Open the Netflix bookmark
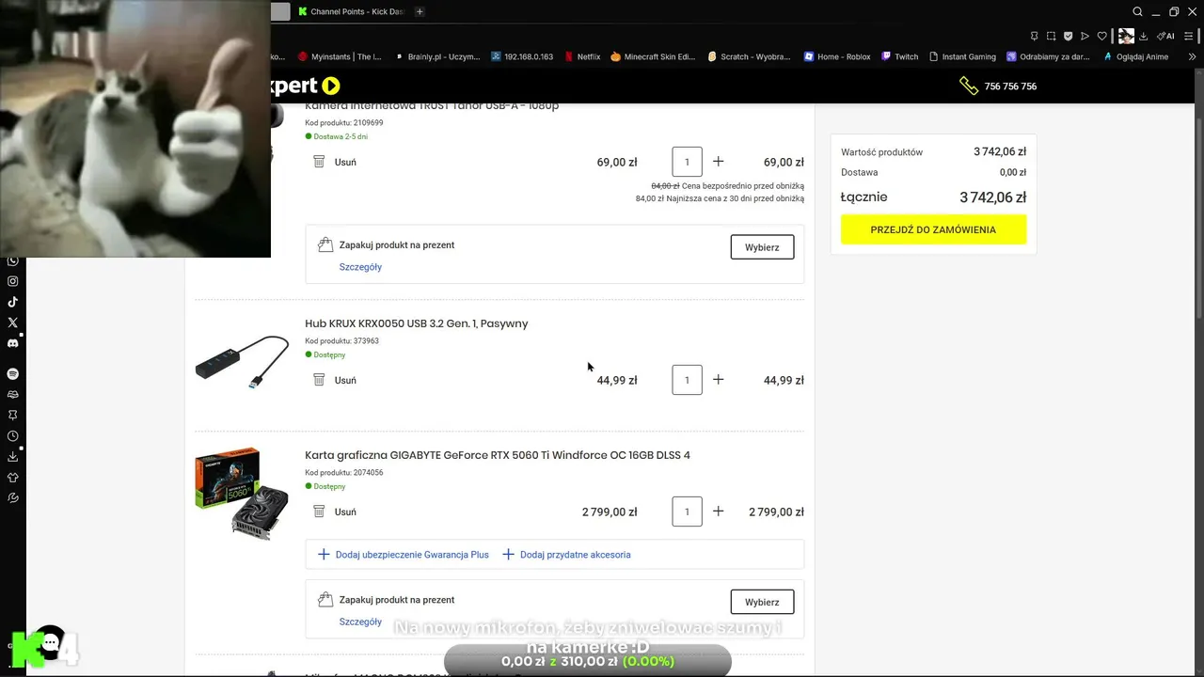 pos(582,56)
